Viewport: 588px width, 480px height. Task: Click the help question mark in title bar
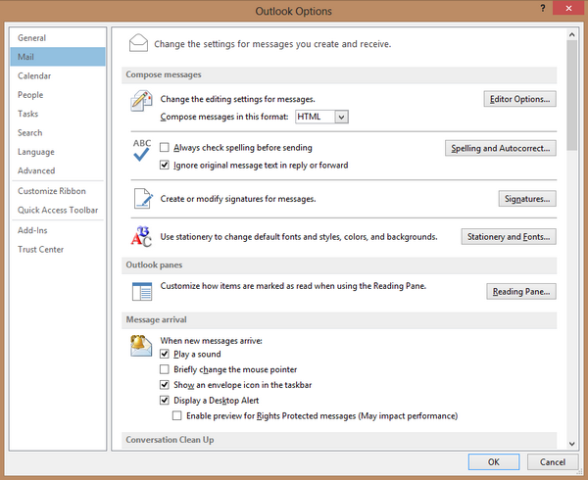click(x=543, y=8)
